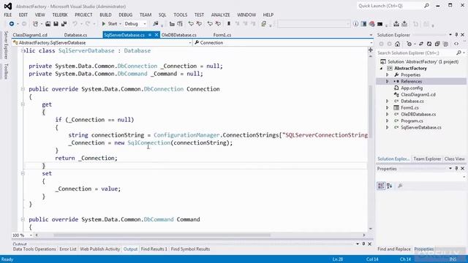Open the TELERIK menu
The height and width of the screenshot is (263, 468).
(60, 15)
